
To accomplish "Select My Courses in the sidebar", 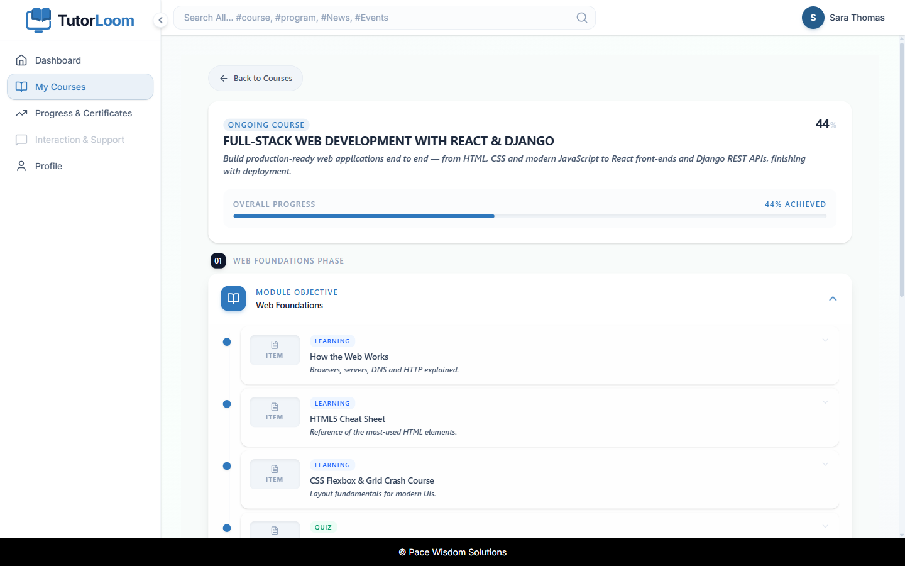I will pyautogui.click(x=80, y=87).
